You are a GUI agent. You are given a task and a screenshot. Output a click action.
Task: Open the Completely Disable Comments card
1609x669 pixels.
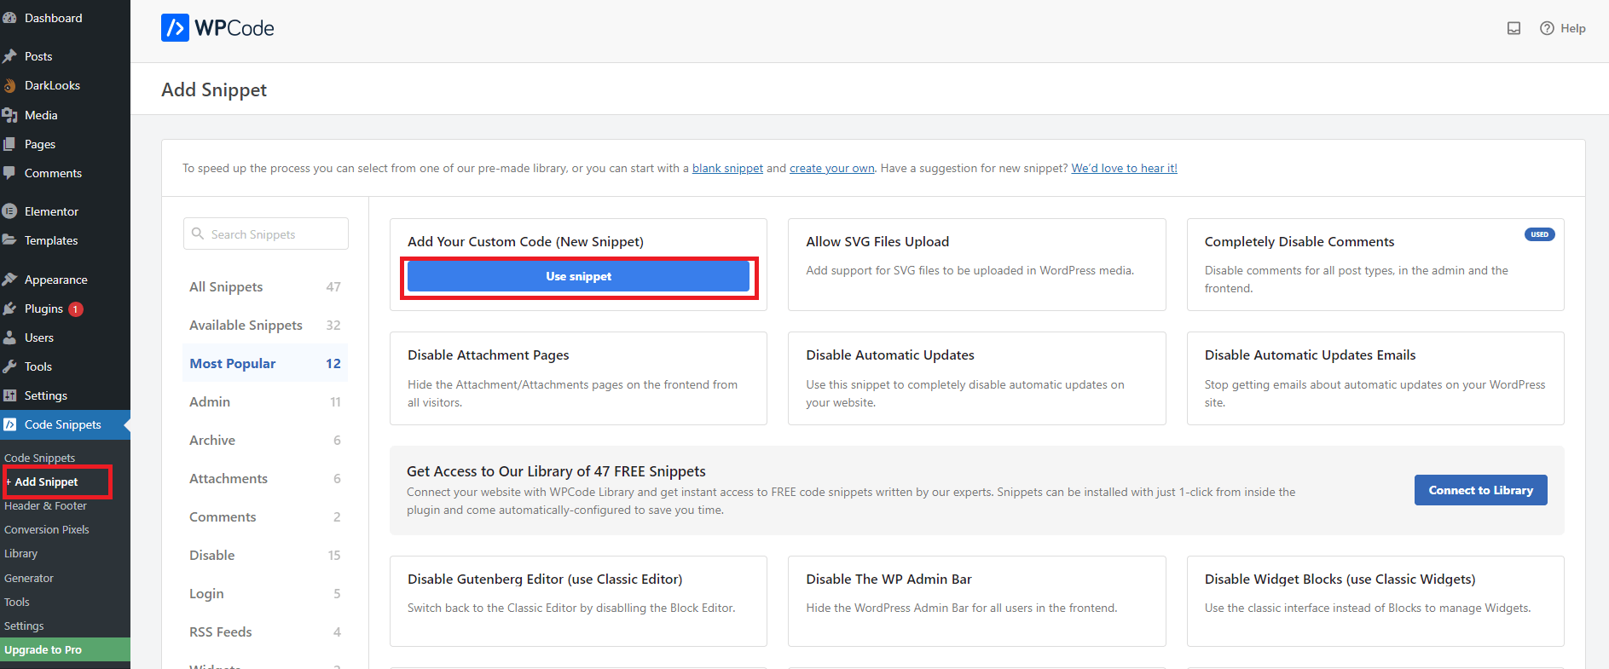[x=1375, y=264]
